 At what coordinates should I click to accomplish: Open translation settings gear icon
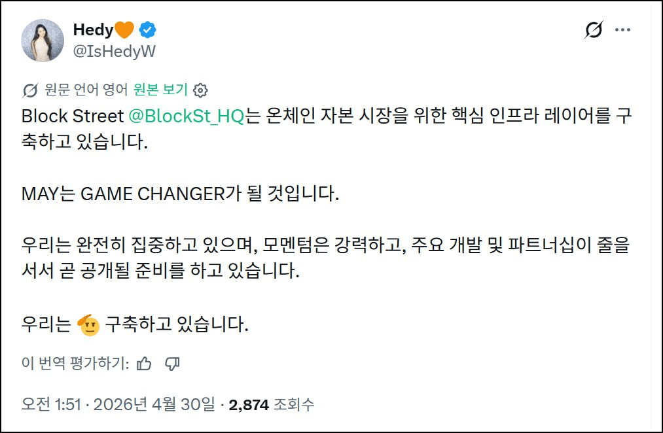(202, 90)
